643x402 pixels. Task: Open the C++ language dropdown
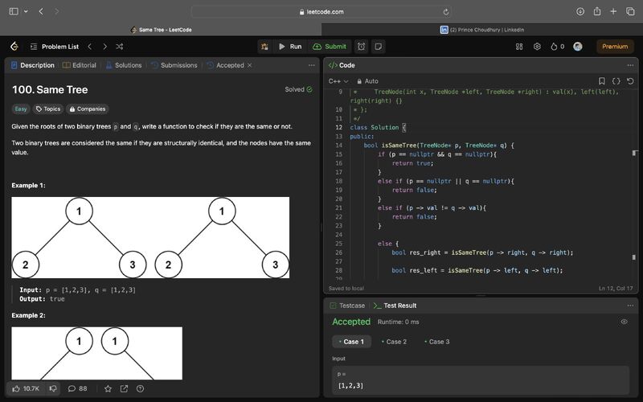pyautogui.click(x=338, y=81)
